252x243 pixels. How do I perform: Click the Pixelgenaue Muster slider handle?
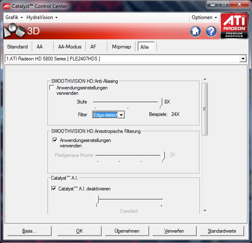[x=163, y=156]
